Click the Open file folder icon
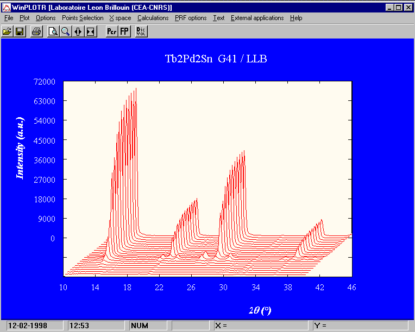This screenshot has height=332, width=415. (x=7, y=31)
